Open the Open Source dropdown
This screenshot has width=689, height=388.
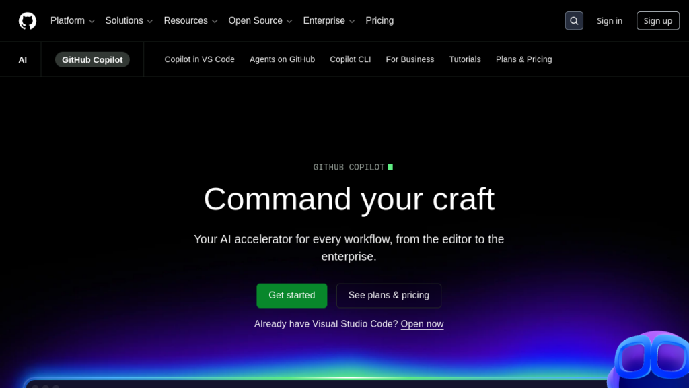pyautogui.click(x=260, y=21)
